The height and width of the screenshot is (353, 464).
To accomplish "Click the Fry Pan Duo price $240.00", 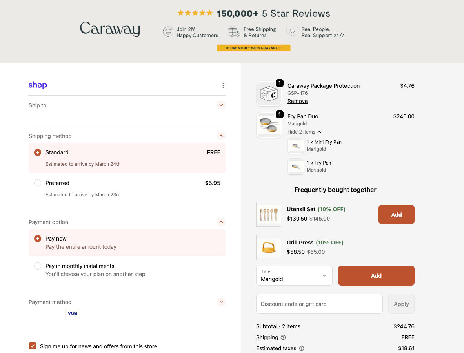I will tap(404, 116).
